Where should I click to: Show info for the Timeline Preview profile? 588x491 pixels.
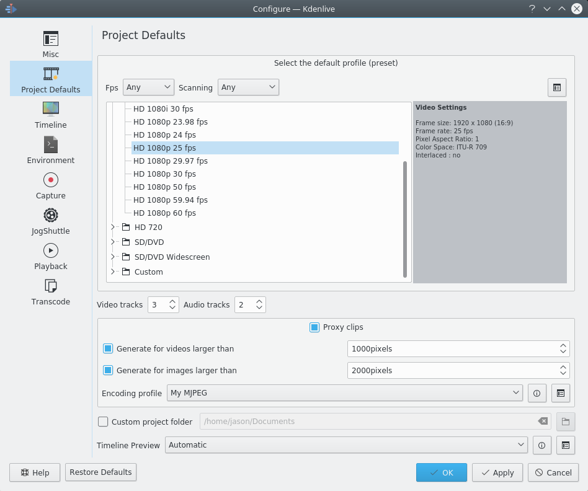pyautogui.click(x=542, y=445)
